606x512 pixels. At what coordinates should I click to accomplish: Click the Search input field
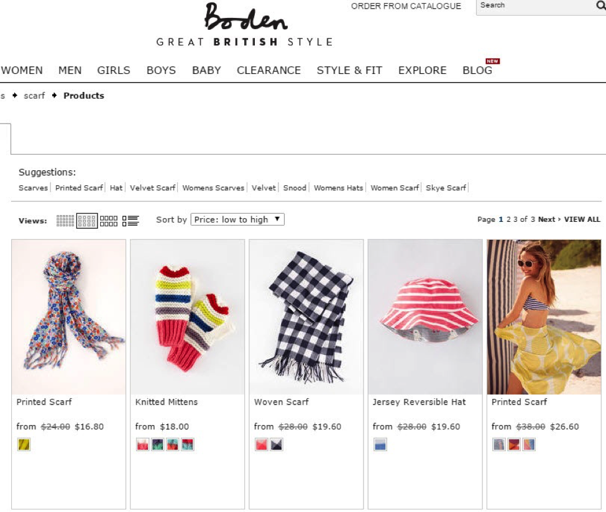(536, 6)
